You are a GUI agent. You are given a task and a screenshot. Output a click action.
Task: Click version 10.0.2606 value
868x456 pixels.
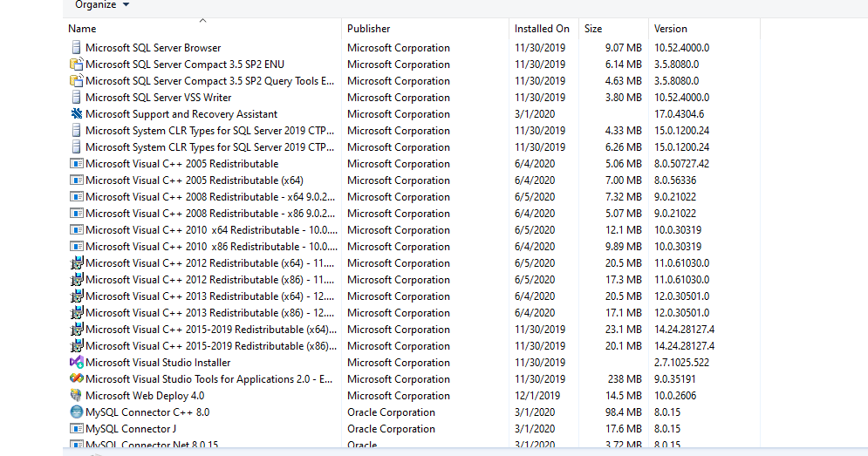[675, 396]
